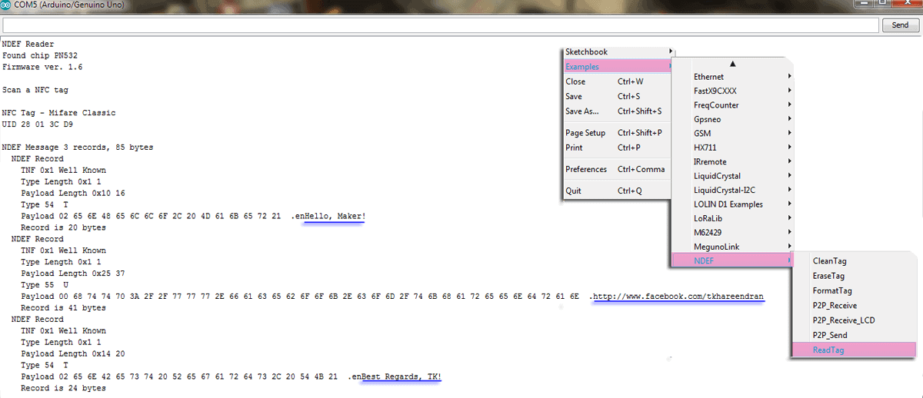Choose Save from the File menu
This screenshot has width=923, height=398.
[618, 97]
